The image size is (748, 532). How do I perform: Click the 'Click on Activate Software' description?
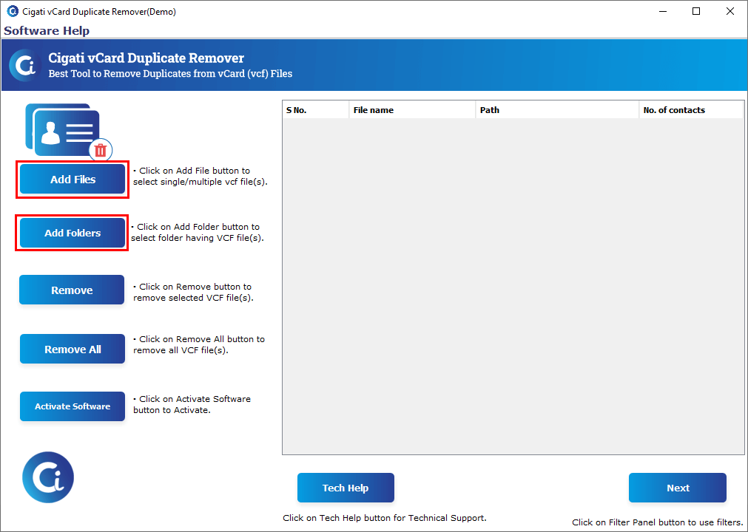click(192, 404)
